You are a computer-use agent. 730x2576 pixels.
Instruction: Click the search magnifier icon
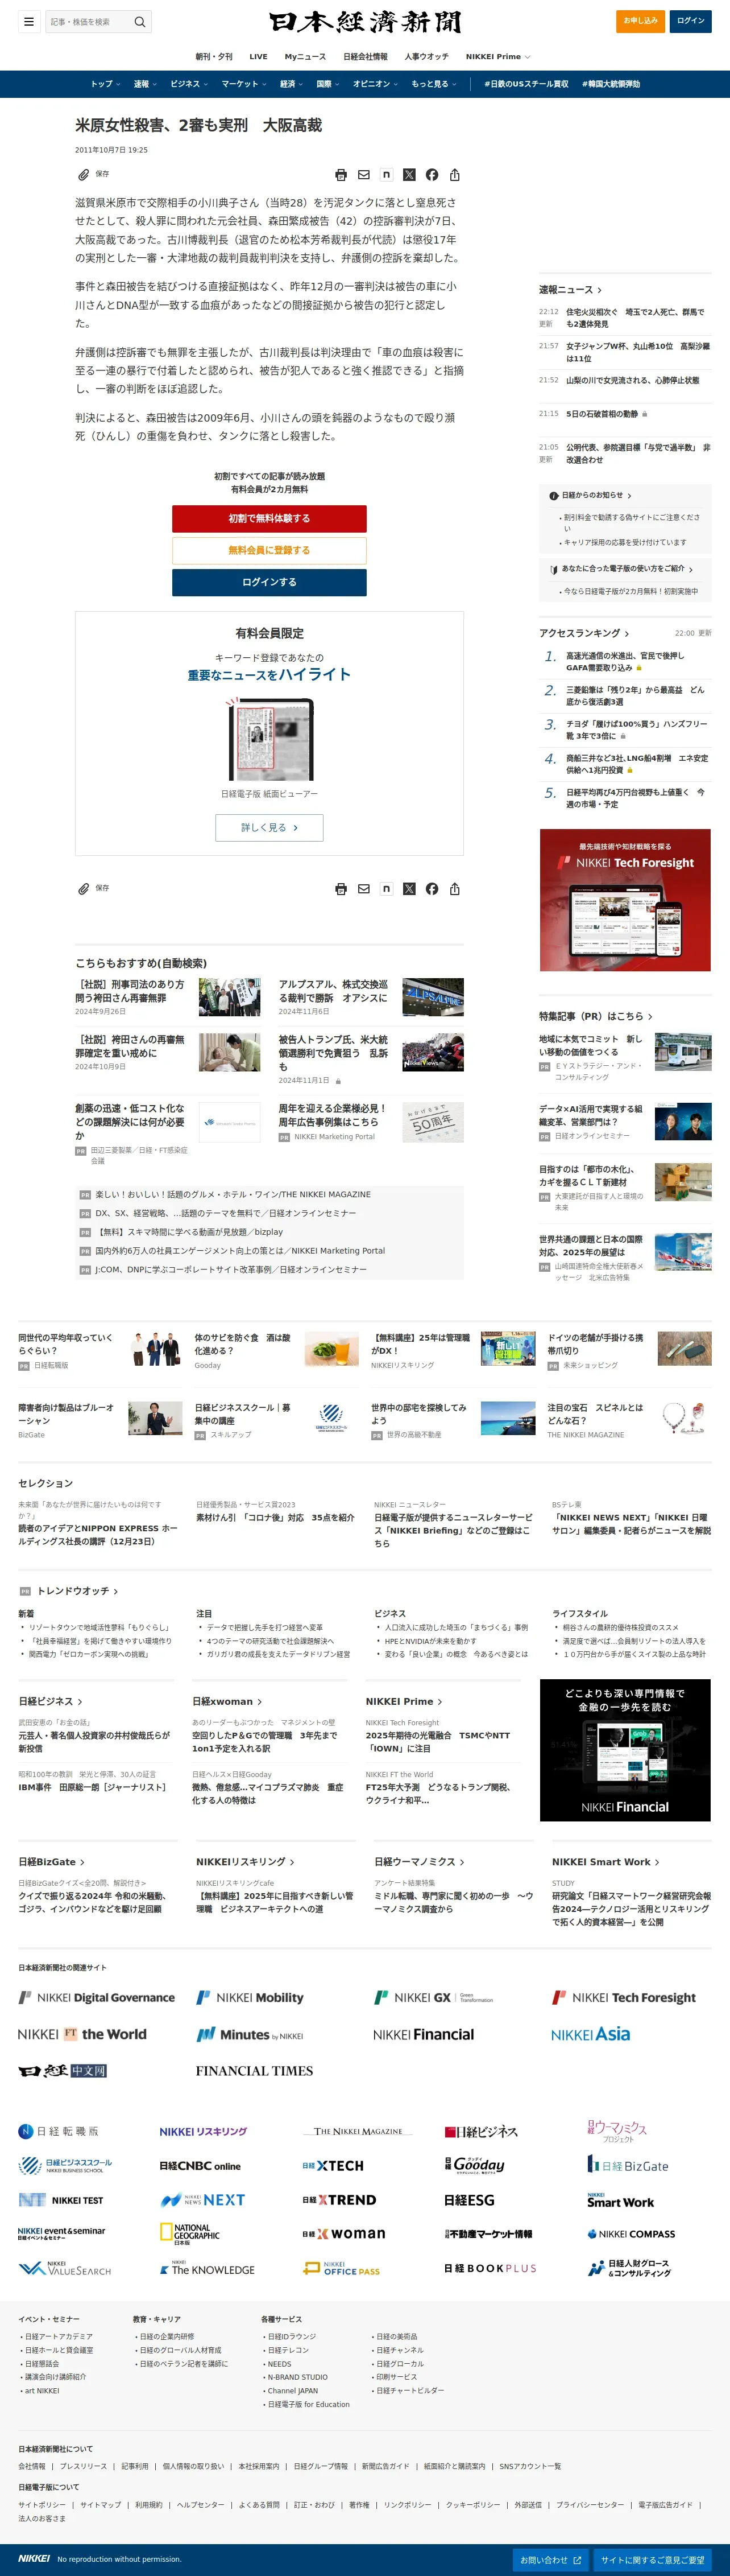(x=140, y=21)
